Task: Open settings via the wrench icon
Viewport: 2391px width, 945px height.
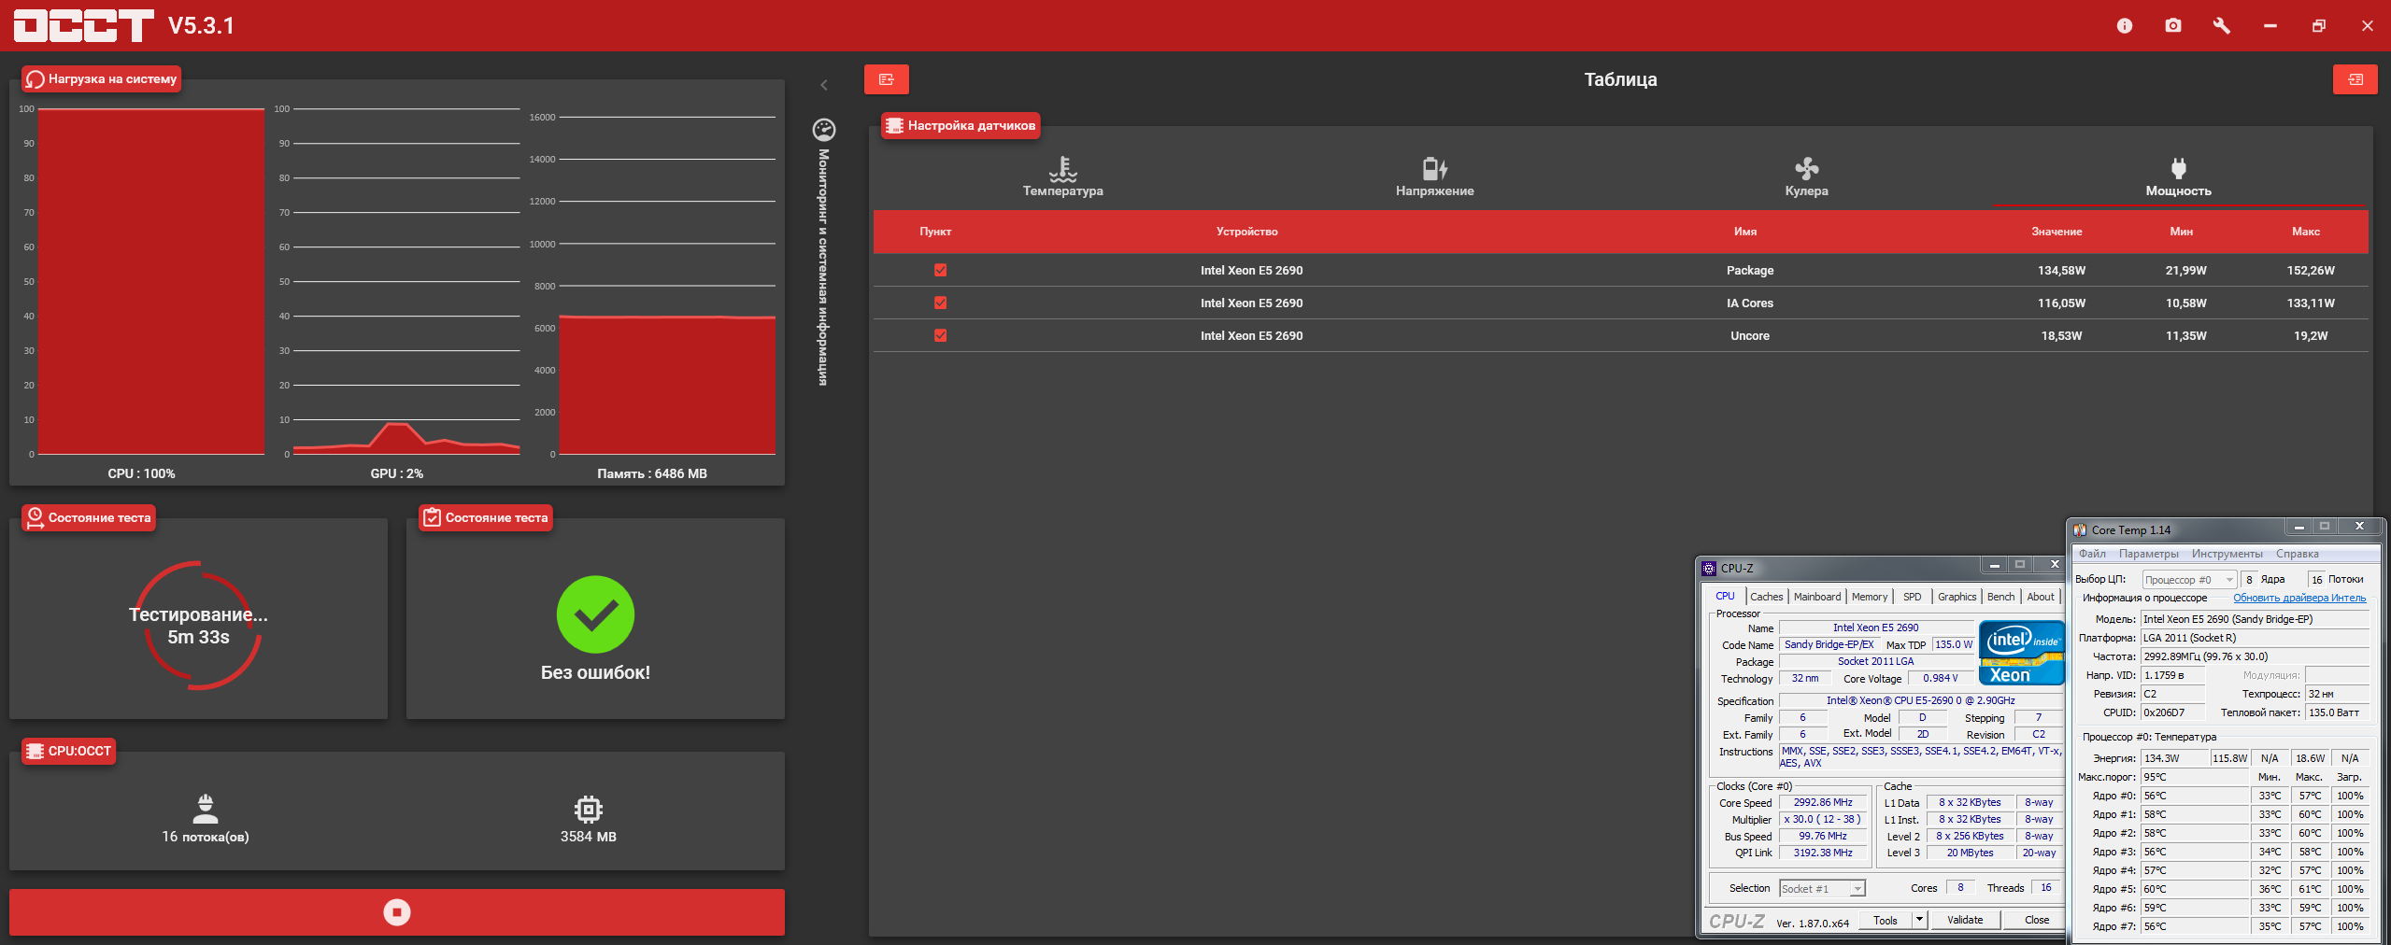Action: point(2221,26)
